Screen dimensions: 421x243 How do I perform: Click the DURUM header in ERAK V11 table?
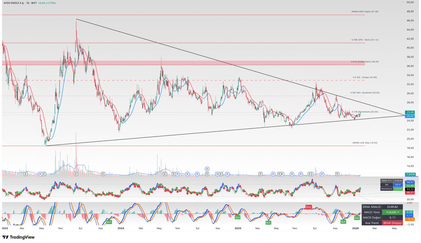point(398,180)
